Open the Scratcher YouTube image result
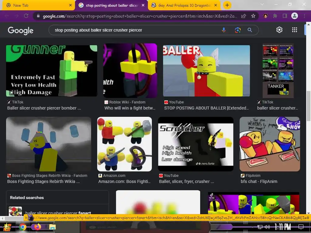This screenshot has height=233, width=311. point(196,144)
